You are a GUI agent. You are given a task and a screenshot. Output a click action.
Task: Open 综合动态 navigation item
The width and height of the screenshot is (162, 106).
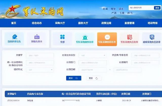37,23
